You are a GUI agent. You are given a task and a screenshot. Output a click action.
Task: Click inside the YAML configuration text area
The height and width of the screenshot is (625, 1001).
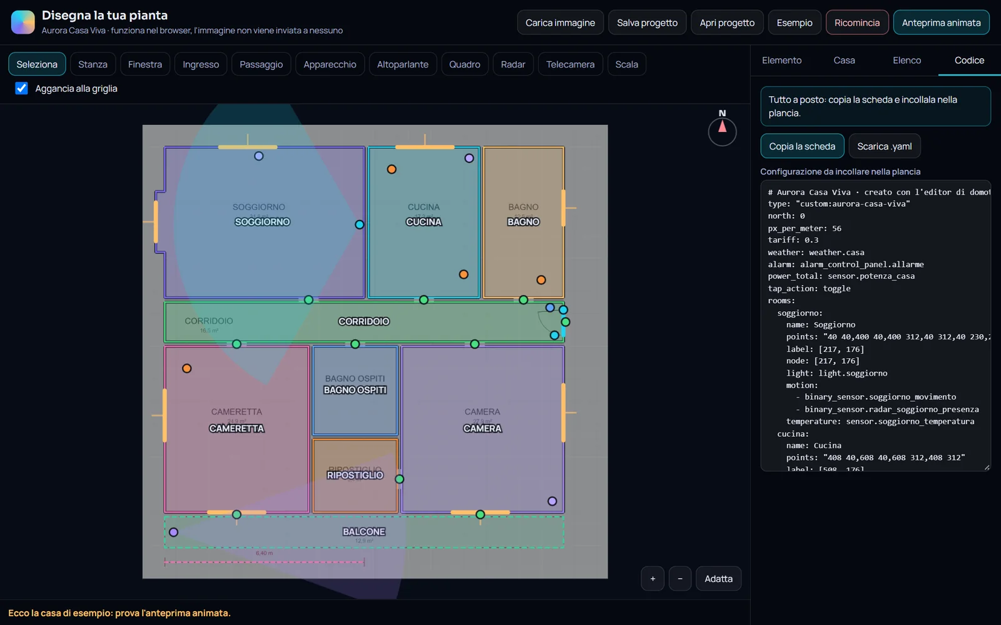point(876,326)
